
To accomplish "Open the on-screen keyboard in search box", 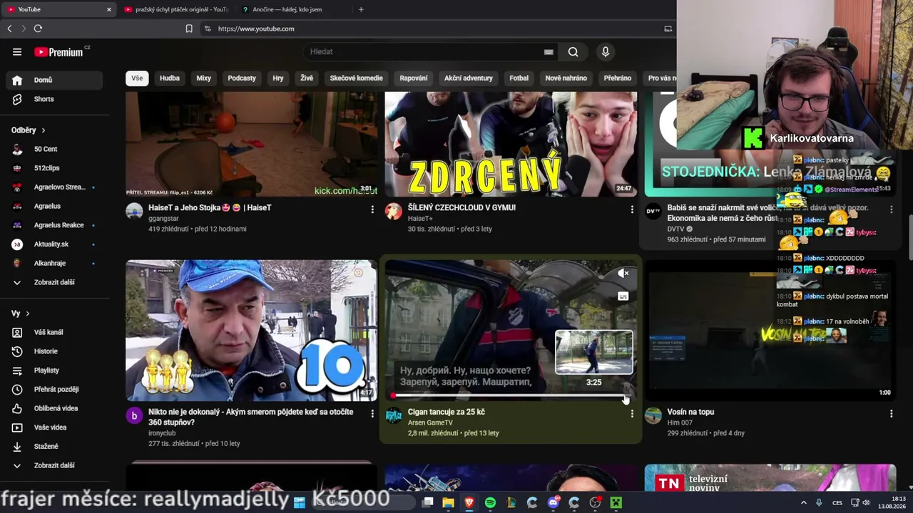I will tap(549, 52).
